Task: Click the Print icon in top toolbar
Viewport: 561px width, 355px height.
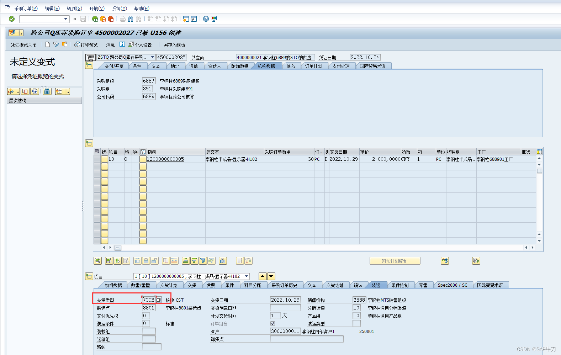Action: click(123, 19)
